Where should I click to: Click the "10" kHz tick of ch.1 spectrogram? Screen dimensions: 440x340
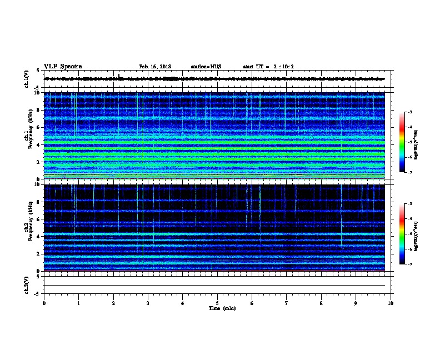point(37,93)
